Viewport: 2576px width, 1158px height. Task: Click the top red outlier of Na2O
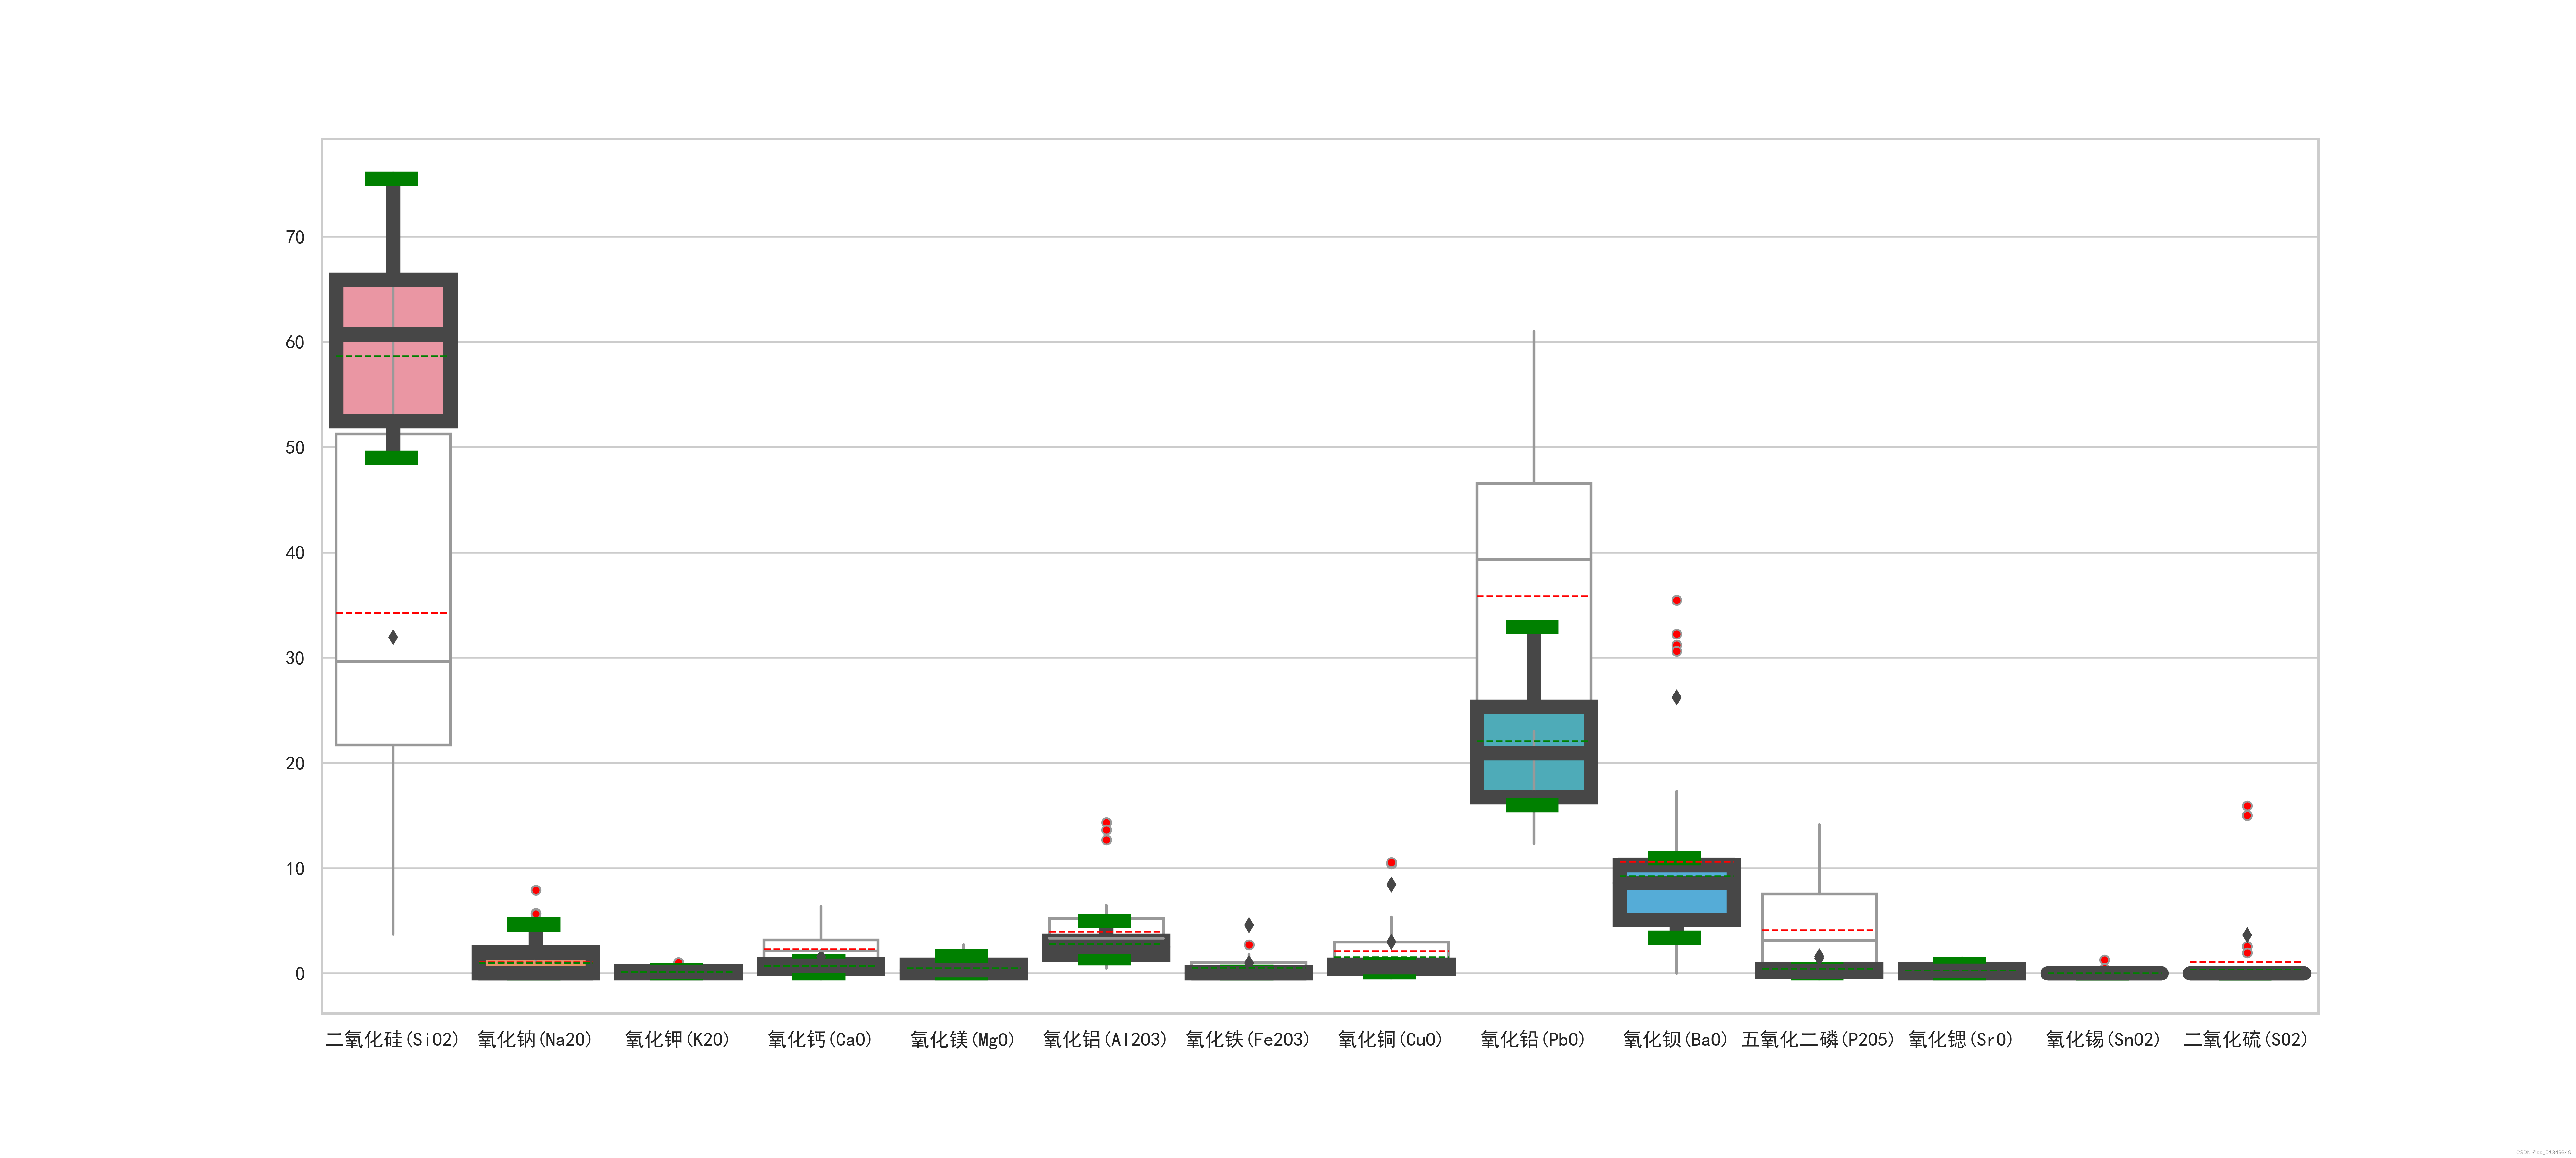[x=536, y=890]
